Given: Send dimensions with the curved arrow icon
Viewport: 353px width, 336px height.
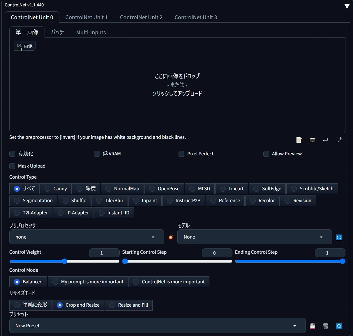Looking at the screenshot, I should point(339,140).
